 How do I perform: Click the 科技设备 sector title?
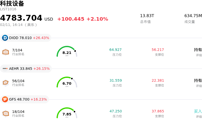click(12, 4)
